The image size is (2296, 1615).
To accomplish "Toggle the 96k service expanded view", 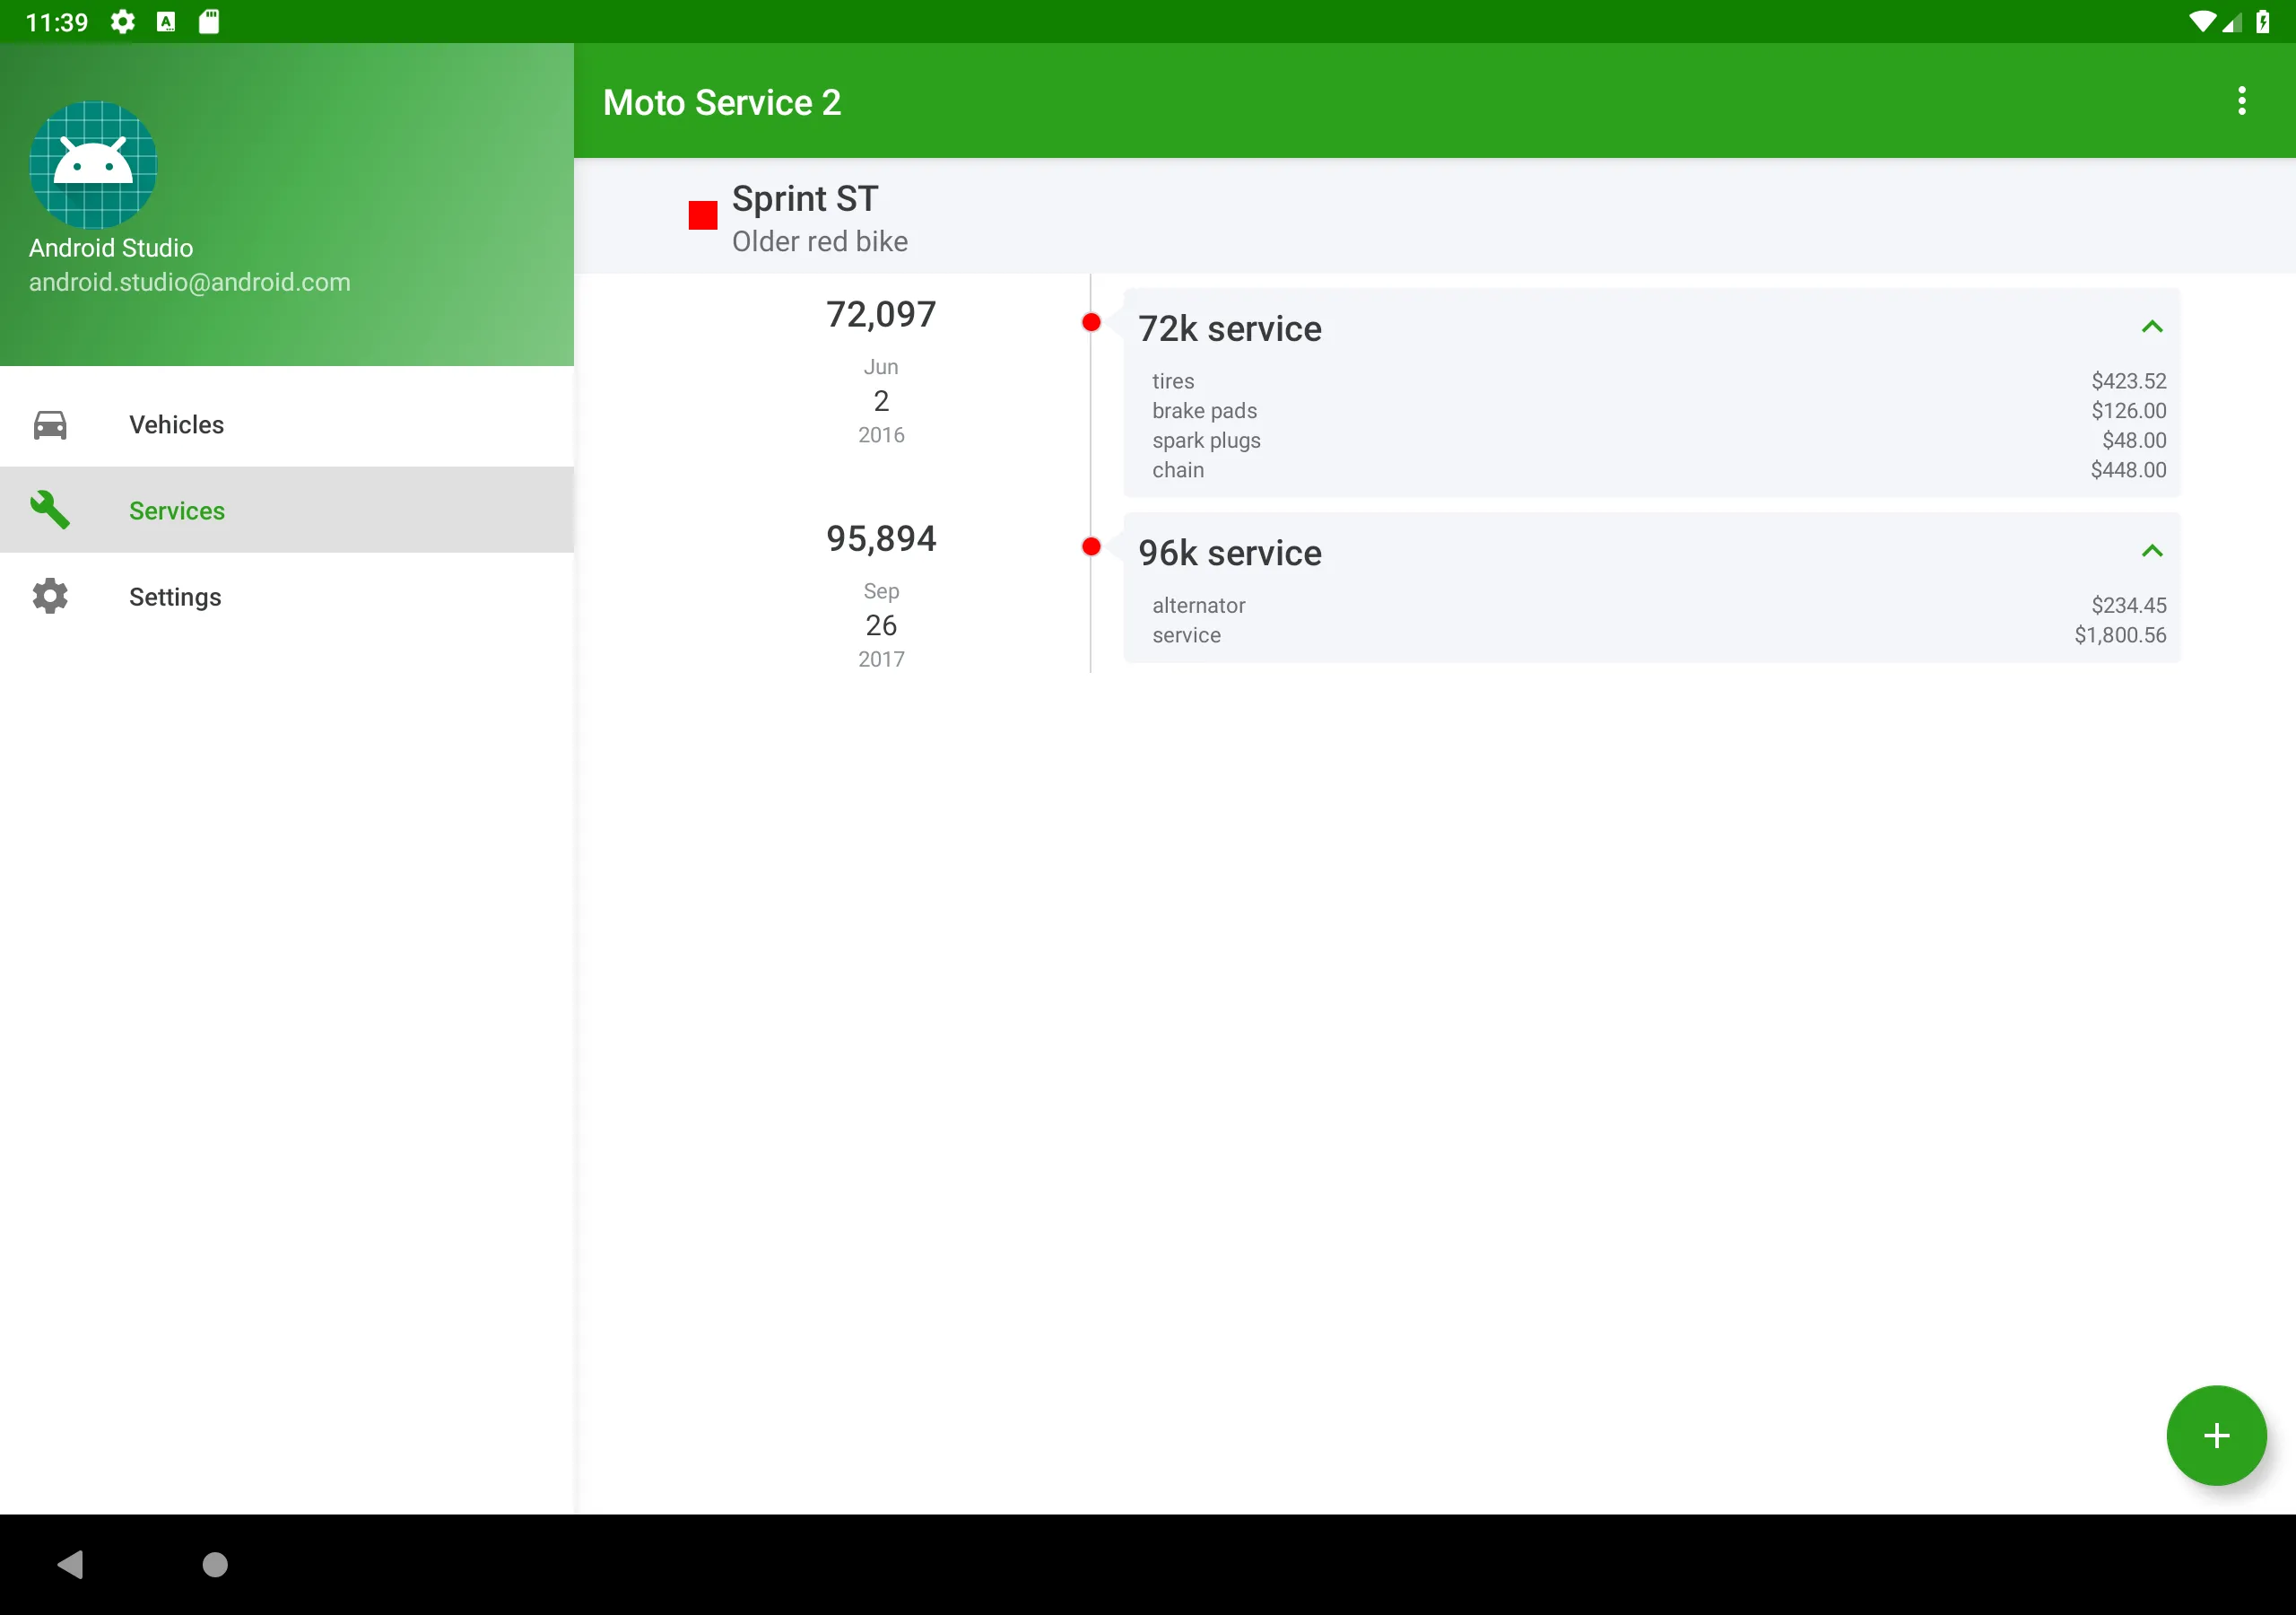I will pyautogui.click(x=2151, y=553).
